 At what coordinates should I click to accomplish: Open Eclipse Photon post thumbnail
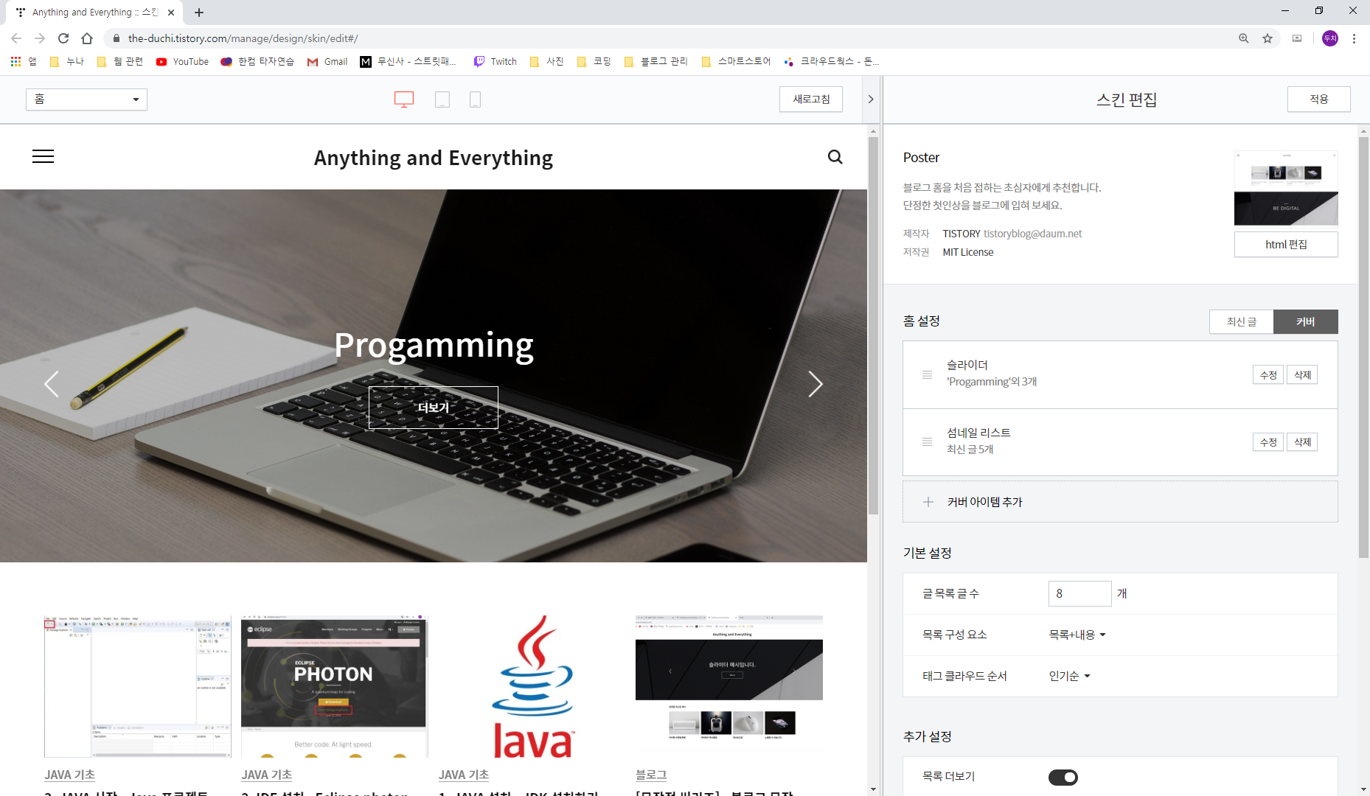tap(334, 687)
